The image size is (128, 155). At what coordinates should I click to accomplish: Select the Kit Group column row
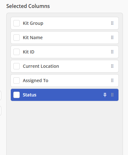point(64,23)
